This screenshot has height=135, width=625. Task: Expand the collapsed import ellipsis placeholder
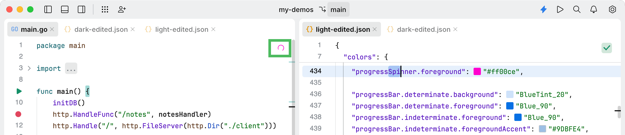[x=71, y=69]
